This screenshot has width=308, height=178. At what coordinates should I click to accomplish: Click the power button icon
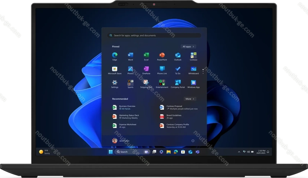coord(193,141)
